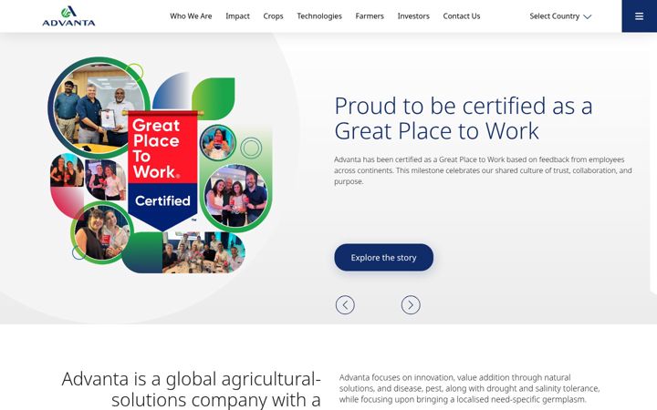Open the Farmers menu
This screenshot has height=410, width=657.
coord(370,16)
